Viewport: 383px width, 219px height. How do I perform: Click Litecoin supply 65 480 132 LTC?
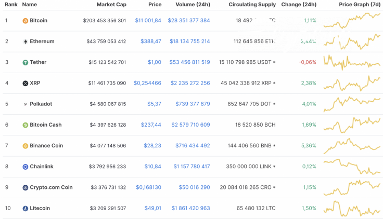[256, 208]
